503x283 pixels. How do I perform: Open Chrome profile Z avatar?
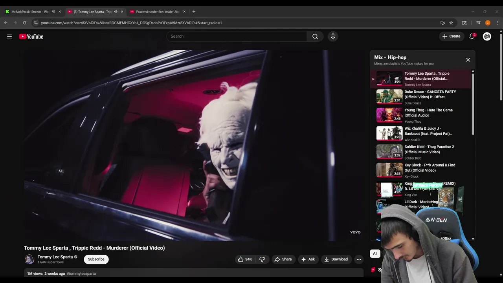(488, 23)
